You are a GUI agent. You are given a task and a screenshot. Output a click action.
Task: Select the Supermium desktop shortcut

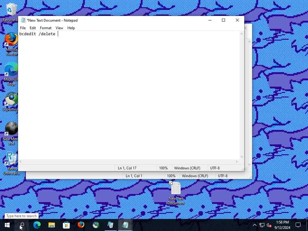(10, 102)
